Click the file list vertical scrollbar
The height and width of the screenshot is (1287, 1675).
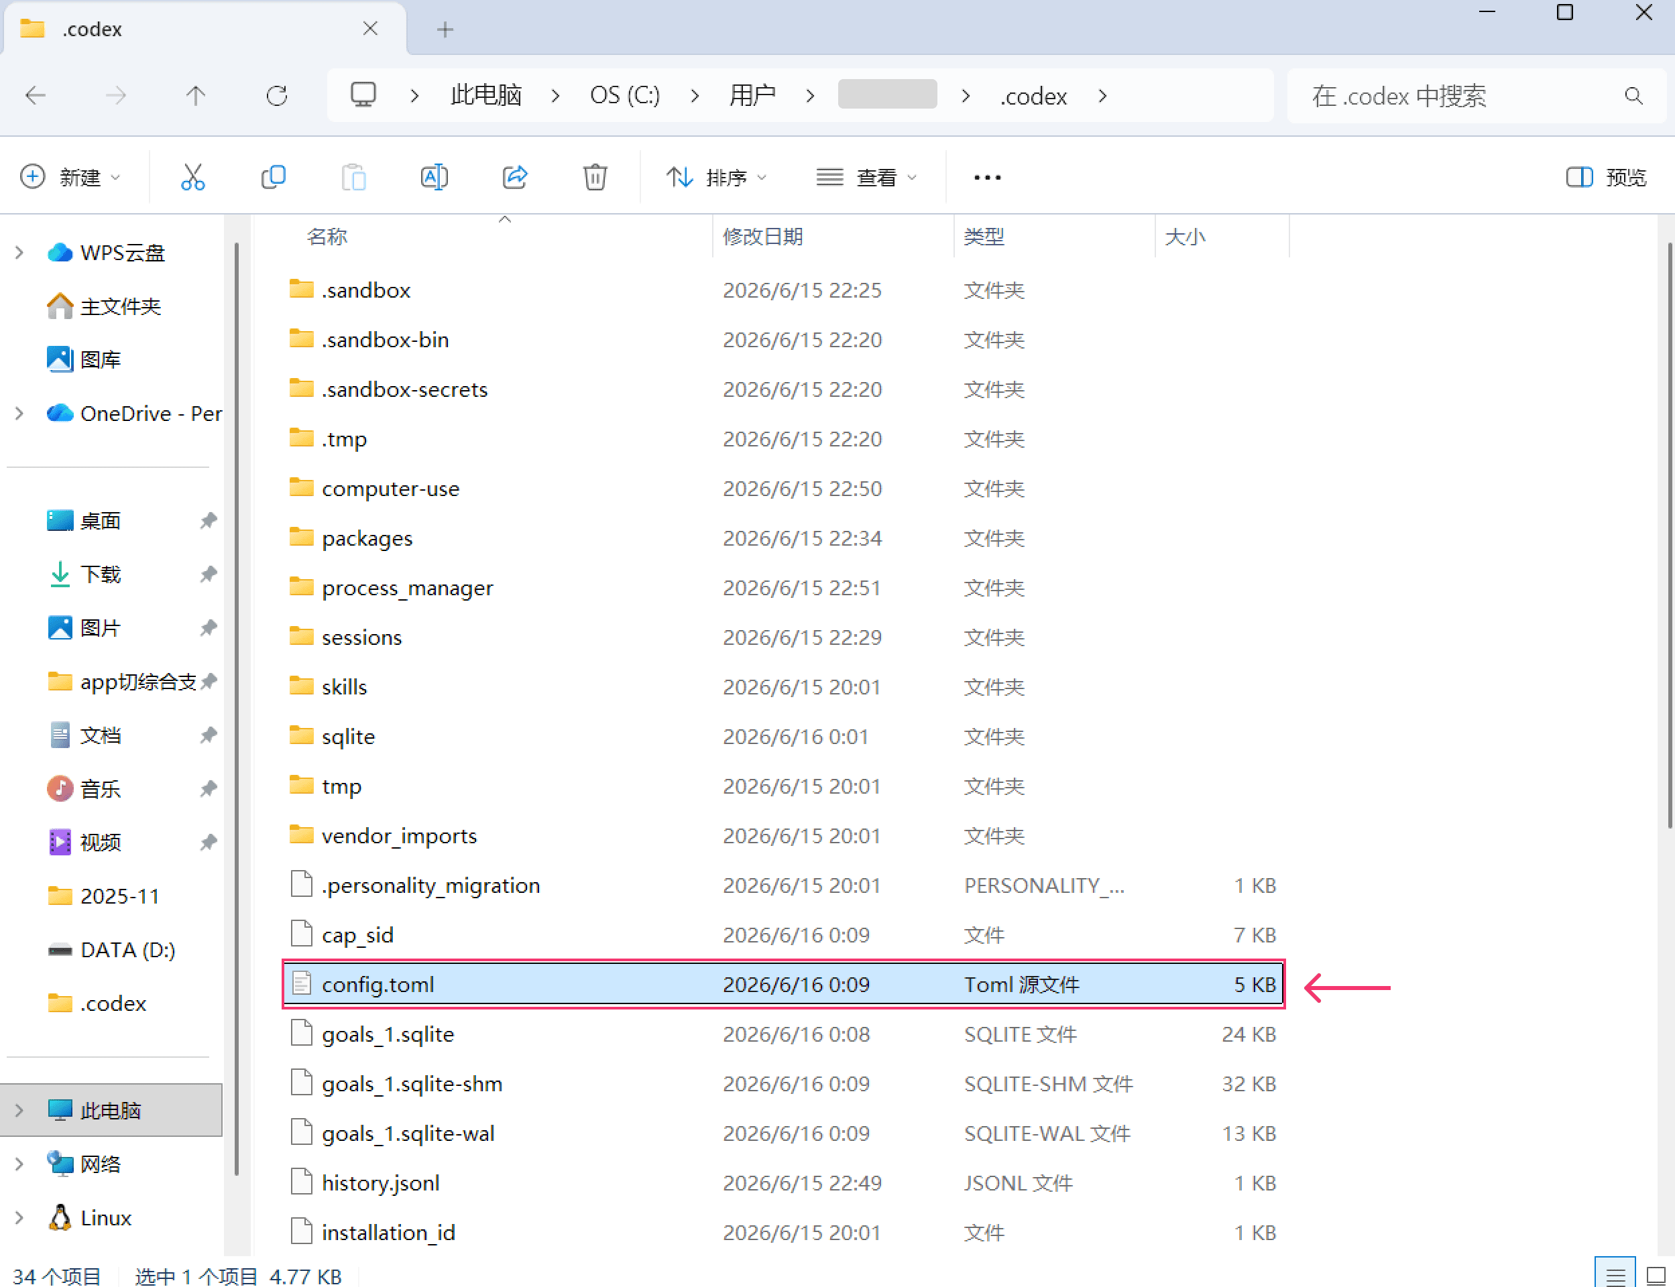(x=1669, y=535)
